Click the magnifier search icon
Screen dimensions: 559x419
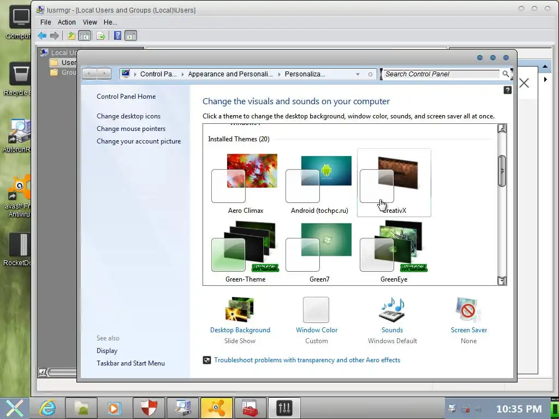506,74
